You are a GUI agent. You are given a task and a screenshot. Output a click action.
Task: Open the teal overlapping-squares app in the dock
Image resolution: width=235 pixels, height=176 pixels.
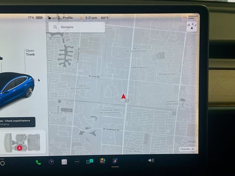(x=90, y=161)
